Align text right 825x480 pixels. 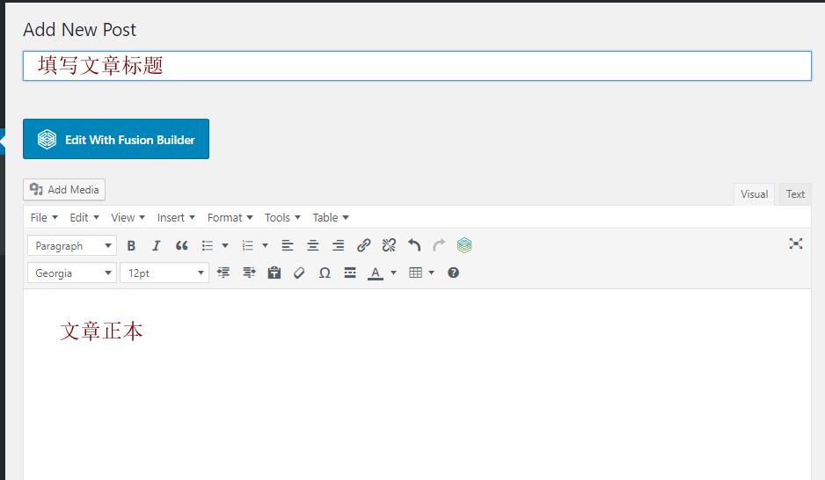(338, 245)
